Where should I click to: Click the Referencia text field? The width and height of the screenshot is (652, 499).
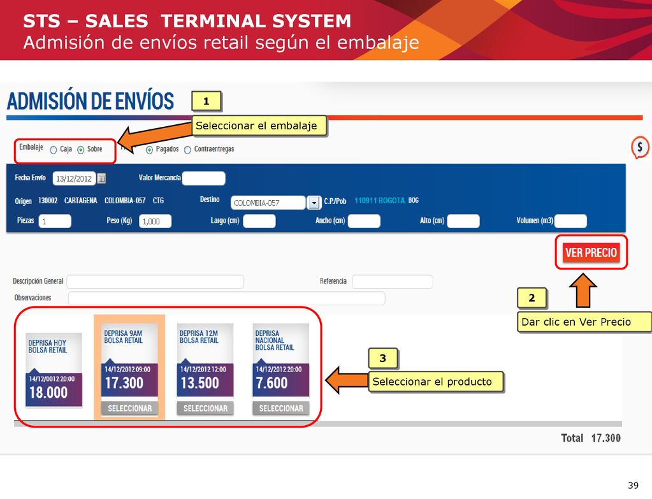(x=393, y=282)
